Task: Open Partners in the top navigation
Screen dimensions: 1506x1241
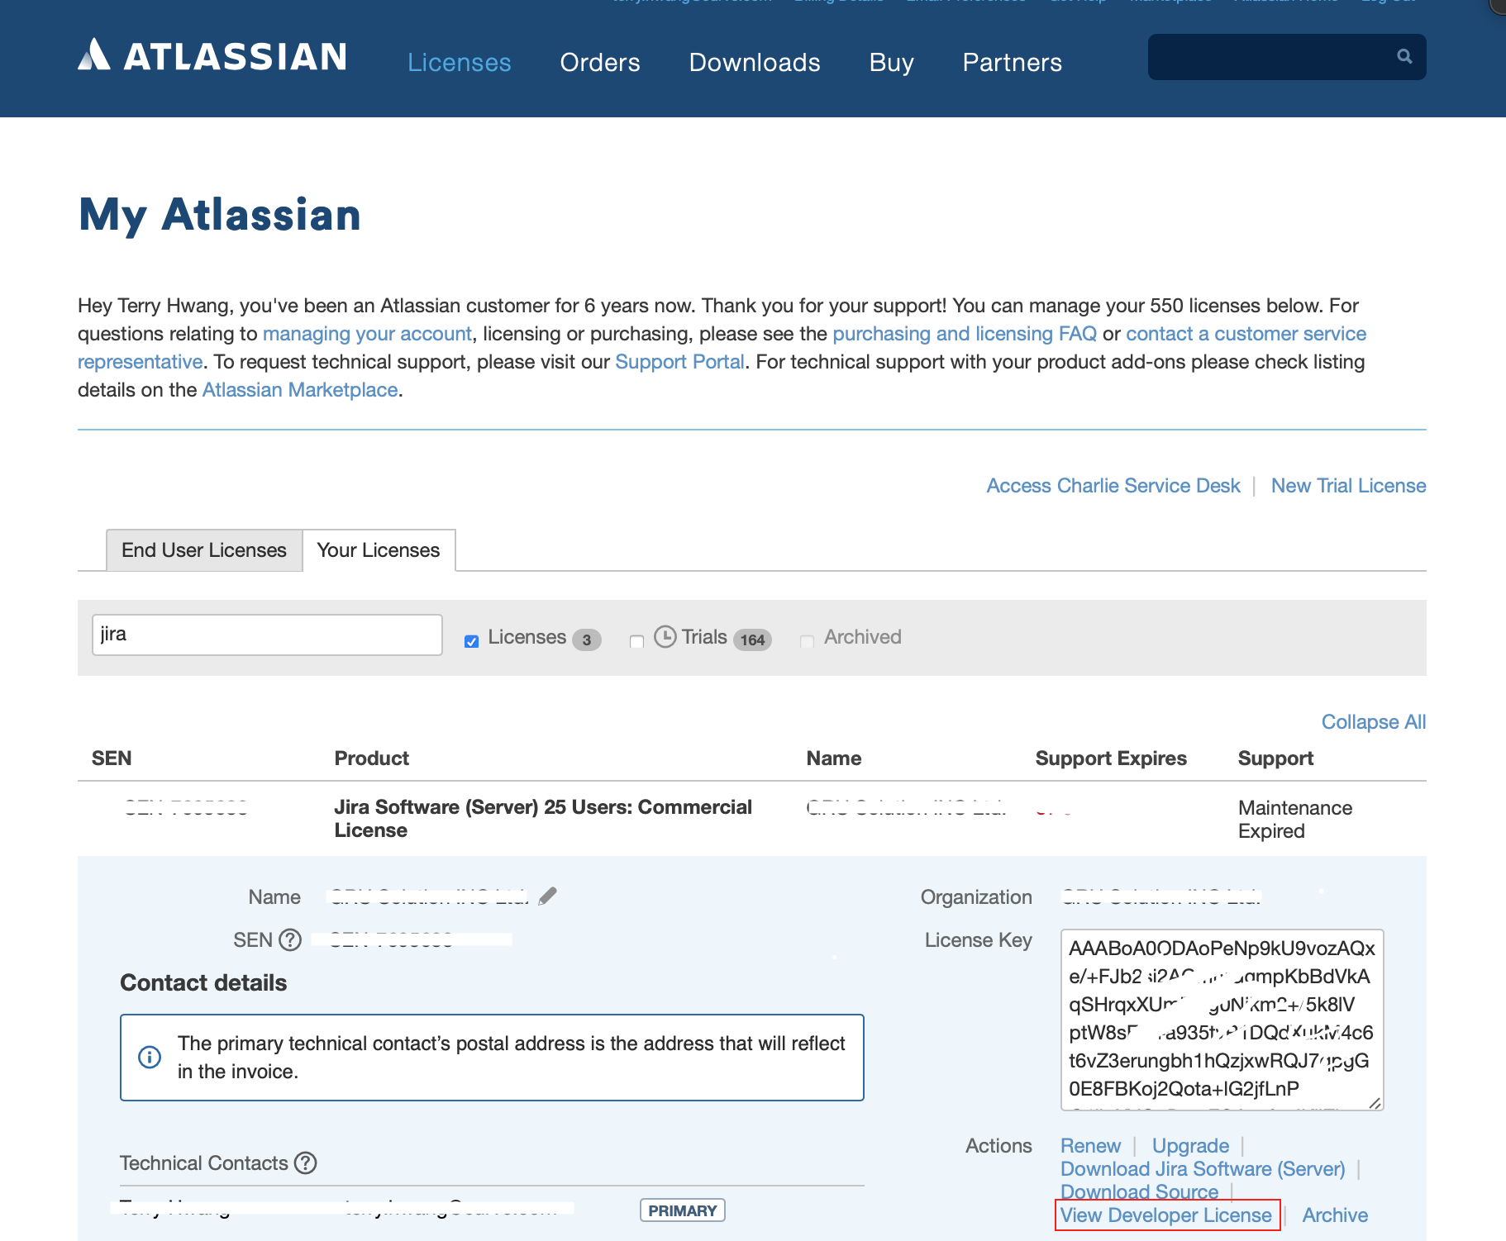Action: point(1013,63)
